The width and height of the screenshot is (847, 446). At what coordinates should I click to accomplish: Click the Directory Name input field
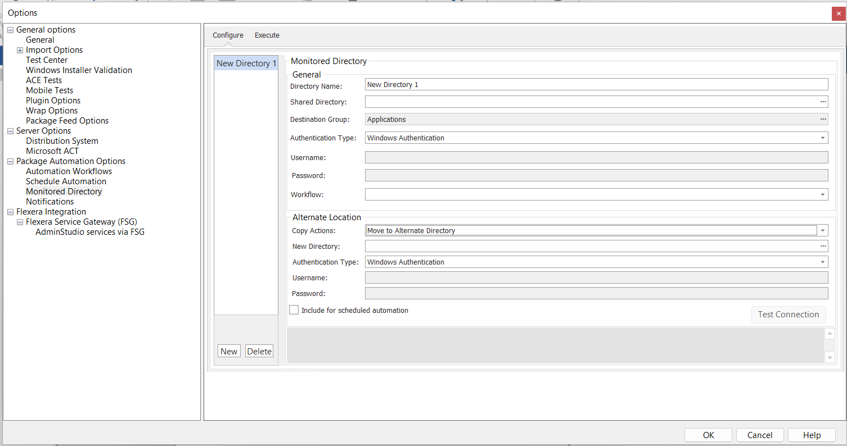coord(596,84)
